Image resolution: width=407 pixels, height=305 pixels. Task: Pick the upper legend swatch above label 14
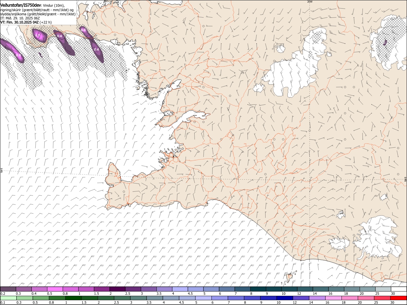click(321, 289)
